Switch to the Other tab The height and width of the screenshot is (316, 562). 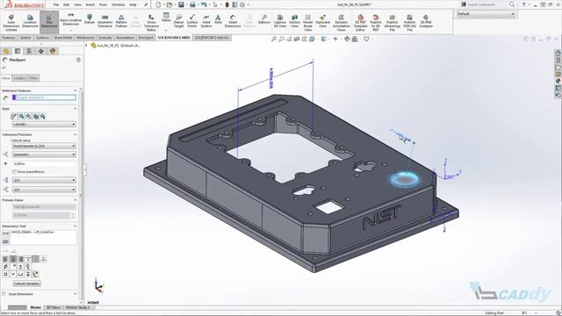[x=33, y=78]
